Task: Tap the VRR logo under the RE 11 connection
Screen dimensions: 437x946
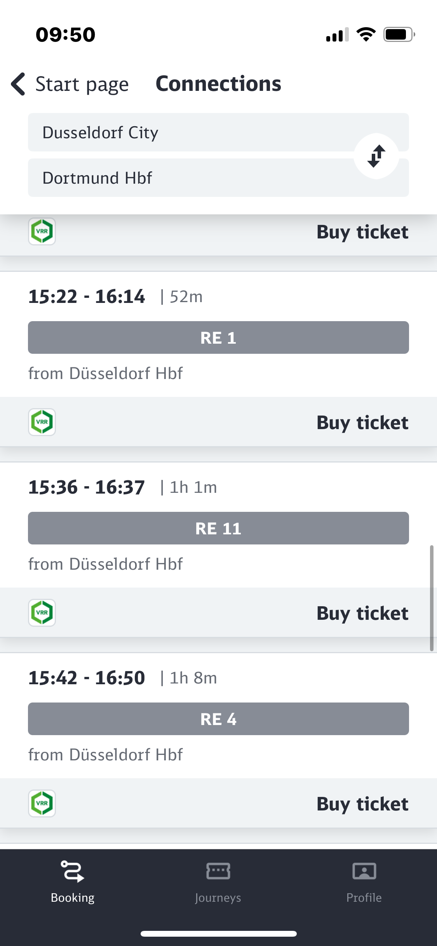Action: click(x=42, y=613)
